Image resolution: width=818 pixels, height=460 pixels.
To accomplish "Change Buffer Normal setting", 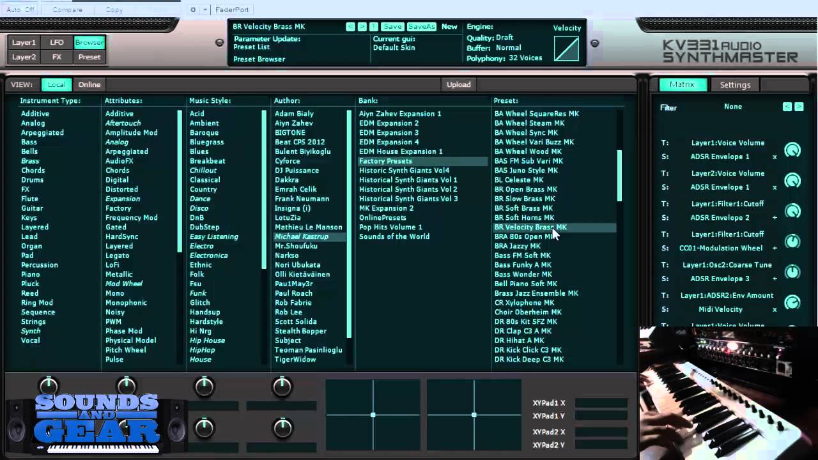I will 508,48.
